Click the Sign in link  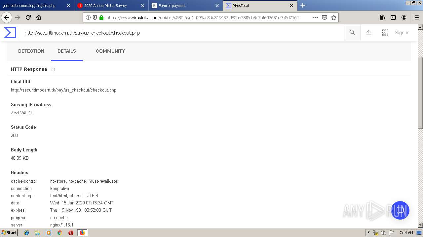click(402, 33)
